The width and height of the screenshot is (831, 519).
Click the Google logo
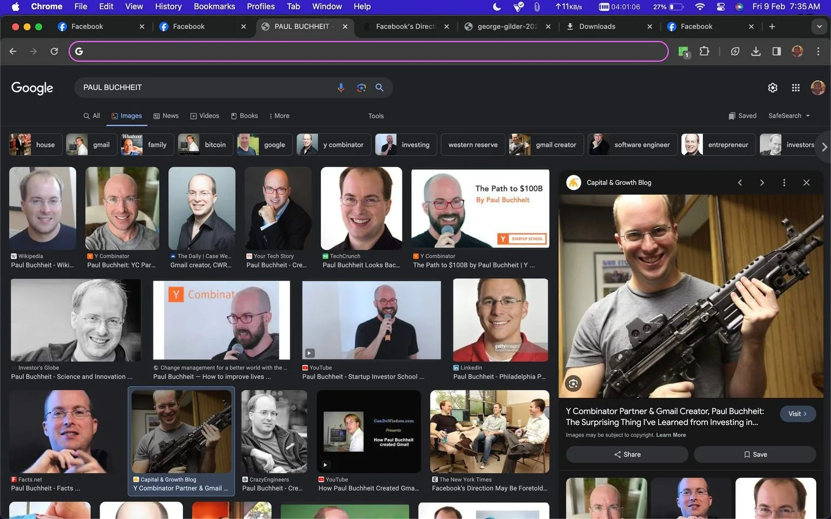pos(32,88)
